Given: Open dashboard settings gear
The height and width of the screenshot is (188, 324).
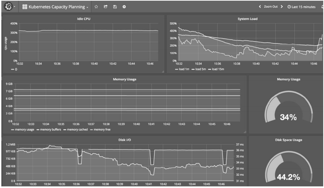Looking at the screenshot, I should 124,7.
